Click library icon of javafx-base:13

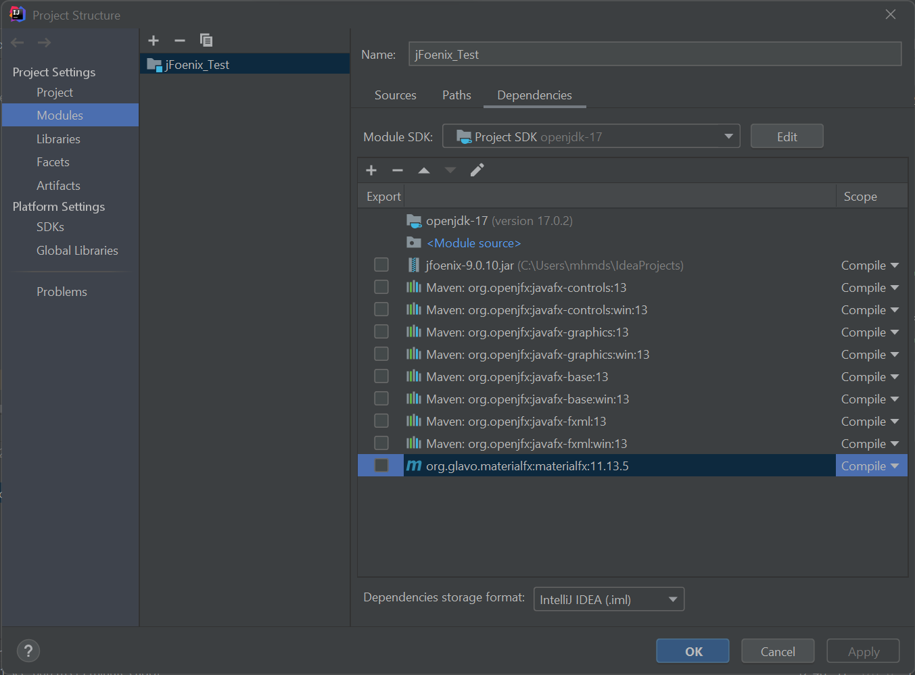[x=414, y=376]
